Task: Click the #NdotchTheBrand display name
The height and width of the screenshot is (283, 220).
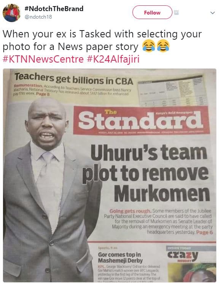Action: [54, 8]
